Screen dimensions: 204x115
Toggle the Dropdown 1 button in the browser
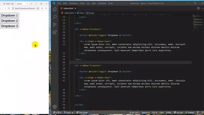point(10,15)
